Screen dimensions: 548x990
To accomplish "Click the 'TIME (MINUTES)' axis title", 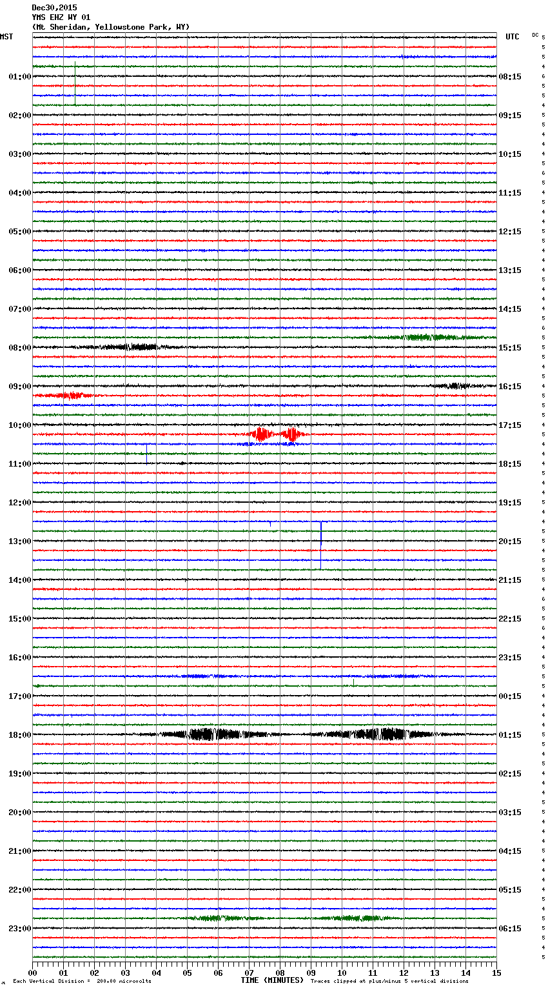I will pos(272,980).
